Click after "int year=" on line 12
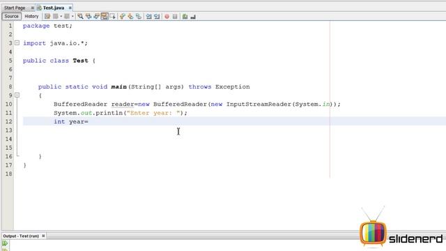The image size is (446, 251). (89, 121)
